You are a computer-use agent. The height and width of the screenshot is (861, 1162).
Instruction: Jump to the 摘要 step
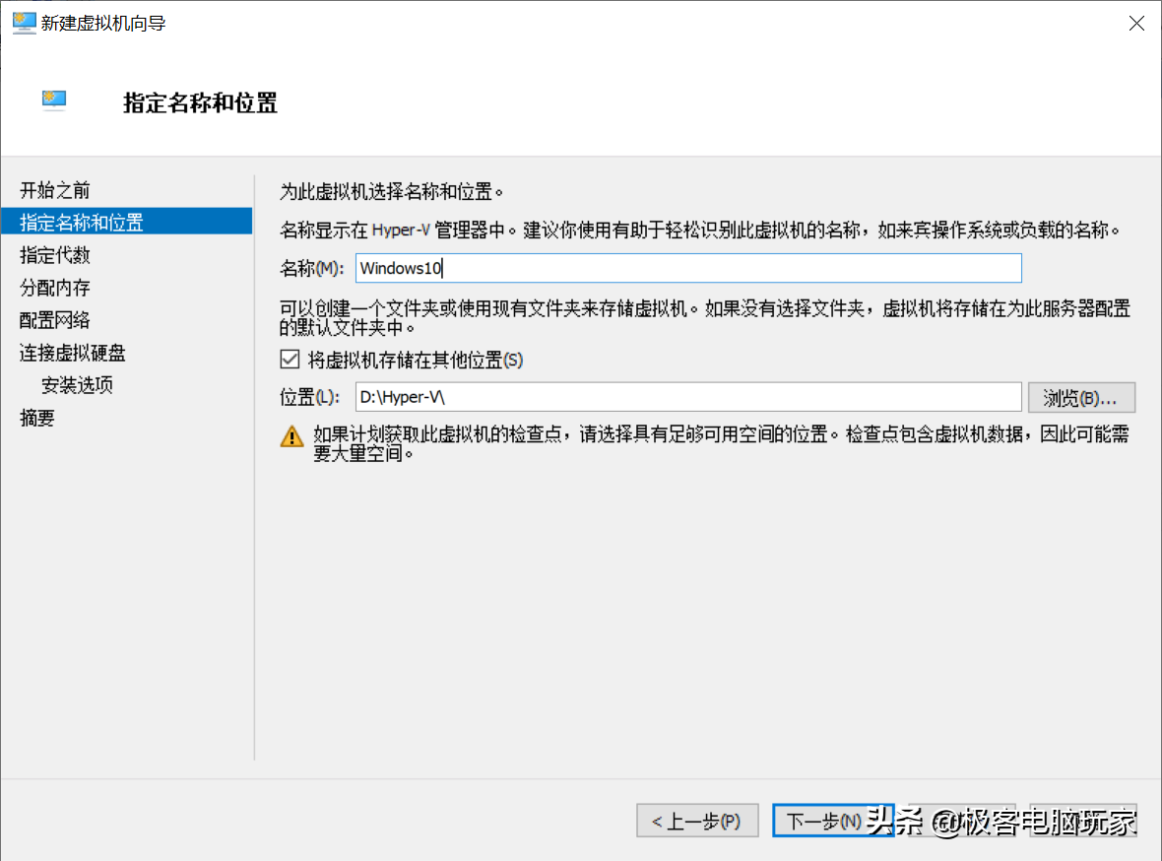pyautogui.click(x=37, y=419)
